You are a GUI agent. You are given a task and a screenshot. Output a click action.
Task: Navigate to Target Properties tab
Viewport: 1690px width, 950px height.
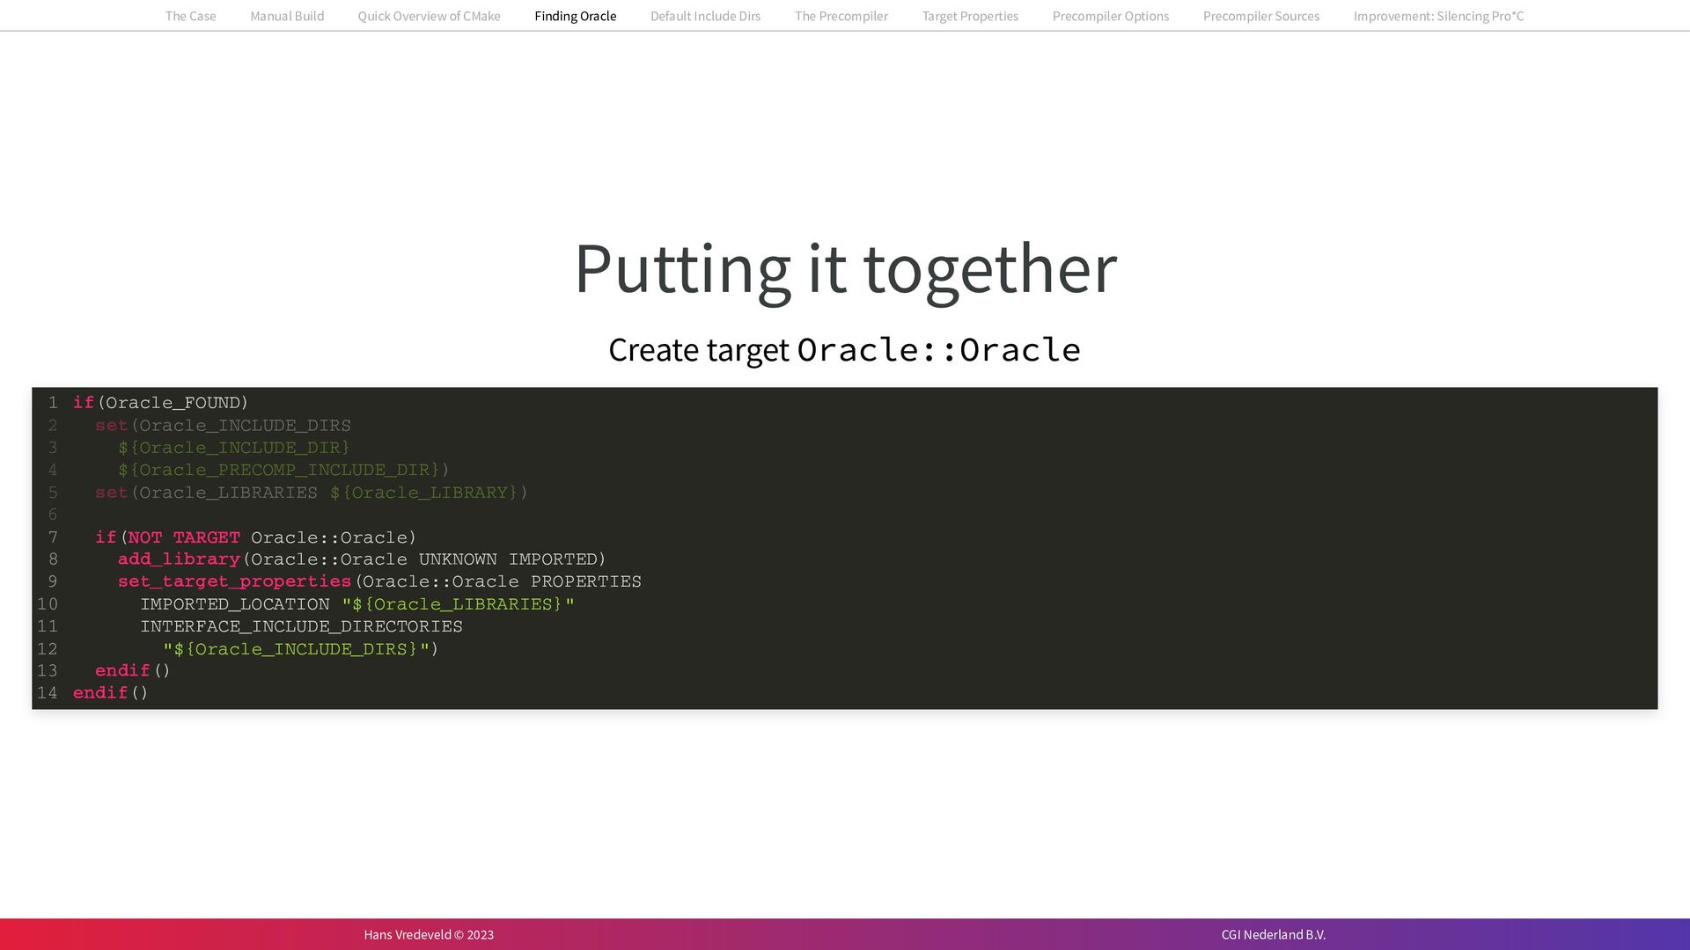970,16
